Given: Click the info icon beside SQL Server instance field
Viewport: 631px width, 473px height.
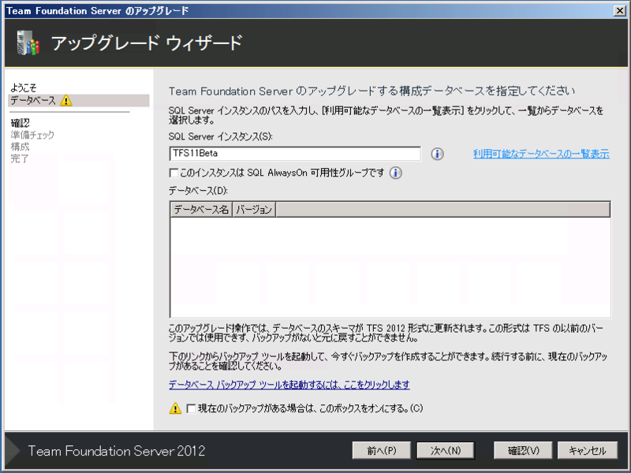Looking at the screenshot, I should pos(437,154).
